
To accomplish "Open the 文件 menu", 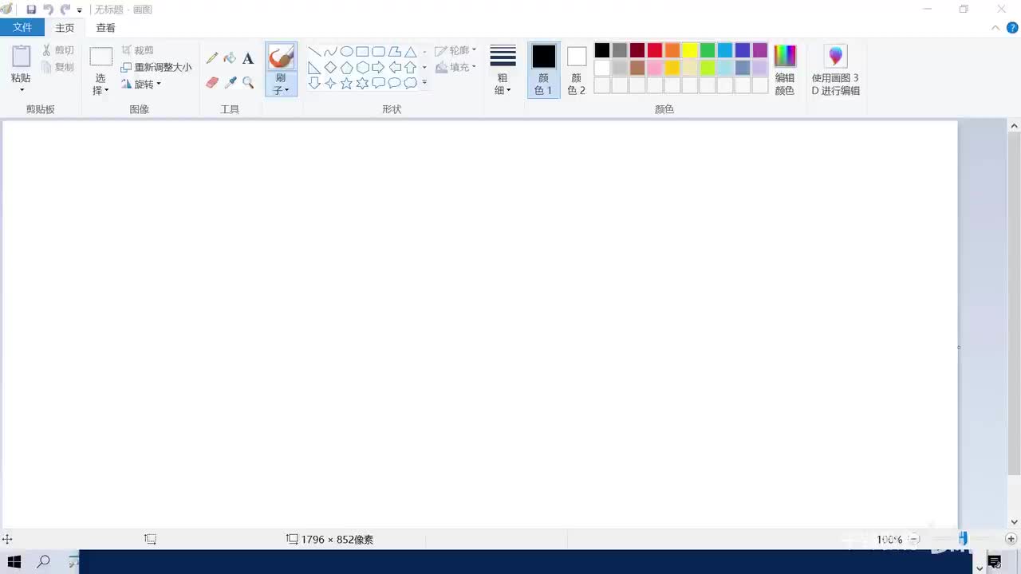I will point(22,28).
